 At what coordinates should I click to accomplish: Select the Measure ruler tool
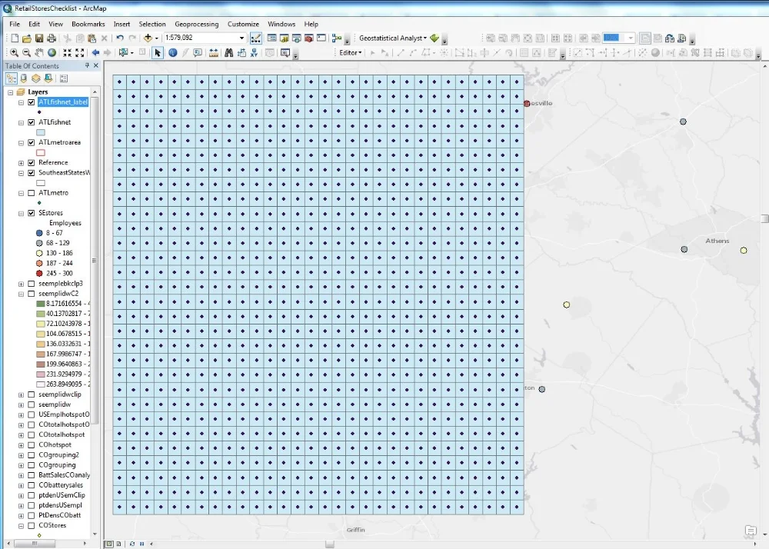[213, 52]
